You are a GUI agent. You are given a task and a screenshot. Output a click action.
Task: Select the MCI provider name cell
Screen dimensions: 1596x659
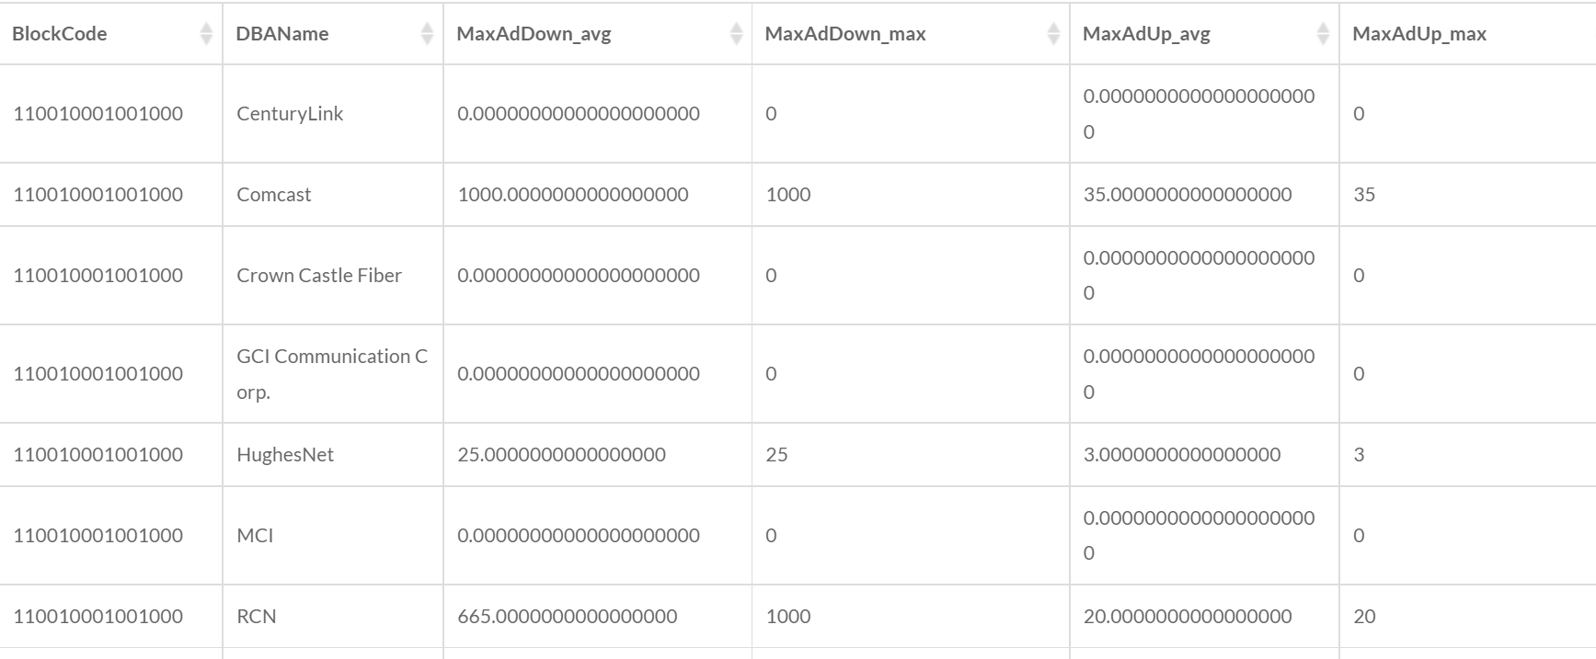coord(255,536)
